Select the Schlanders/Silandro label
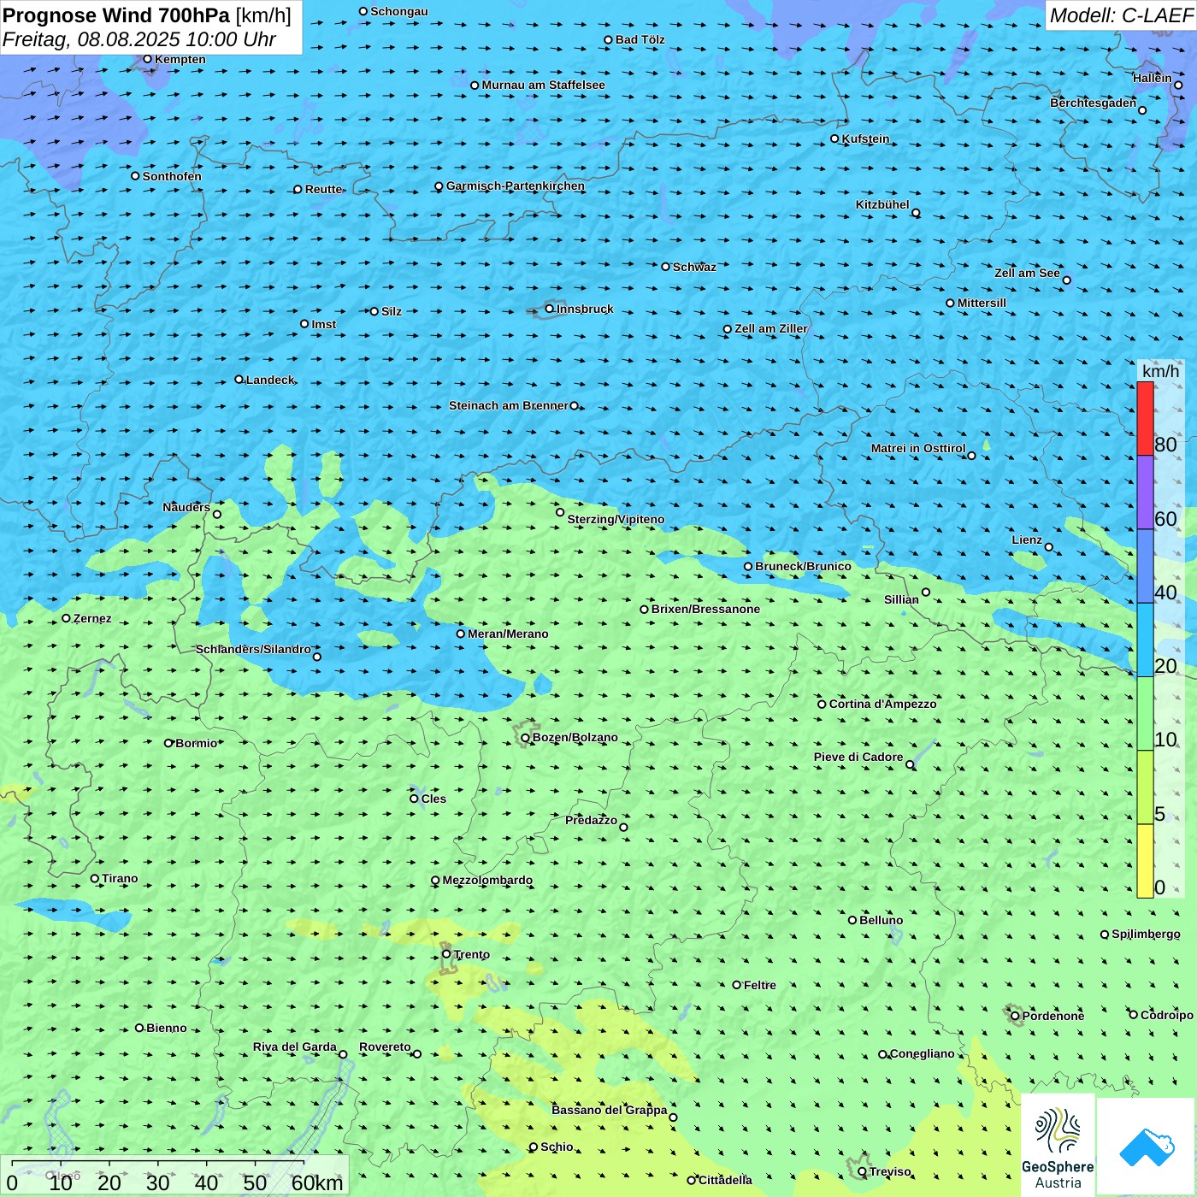Image resolution: width=1197 pixels, height=1197 pixels. (x=253, y=649)
